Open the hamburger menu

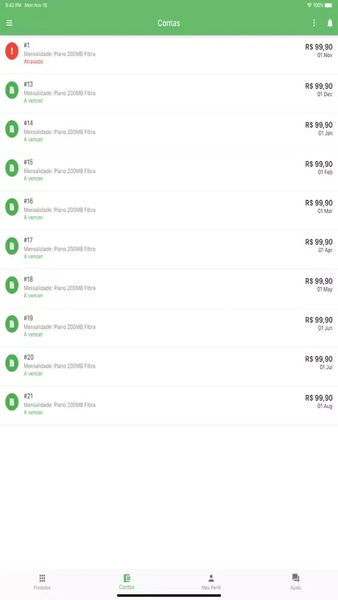pos(9,23)
